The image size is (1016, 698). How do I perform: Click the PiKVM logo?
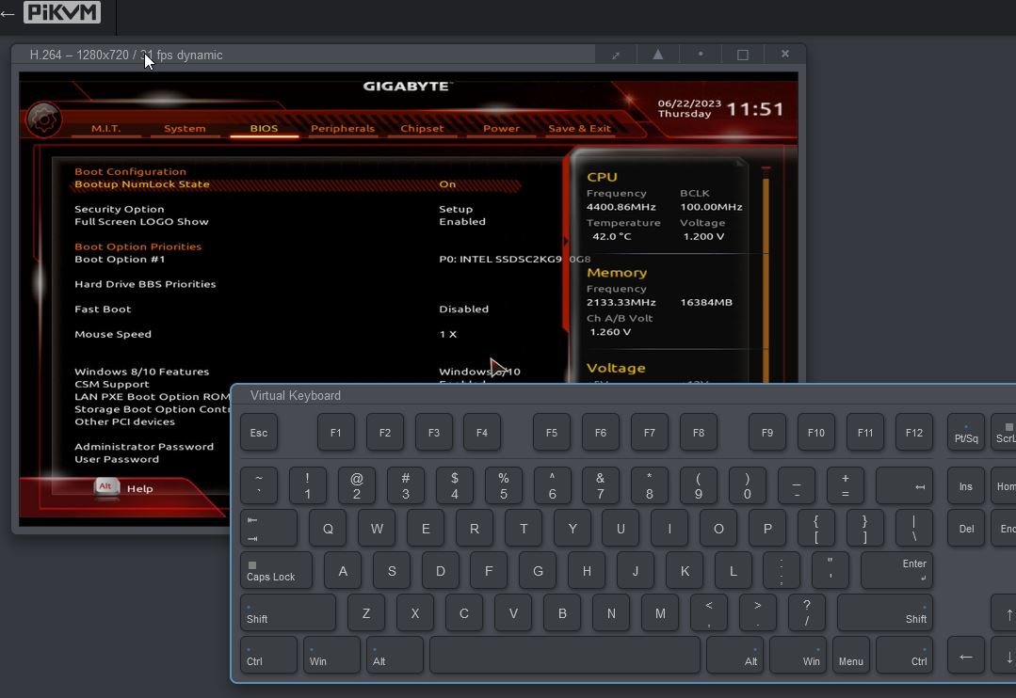pyautogui.click(x=62, y=12)
